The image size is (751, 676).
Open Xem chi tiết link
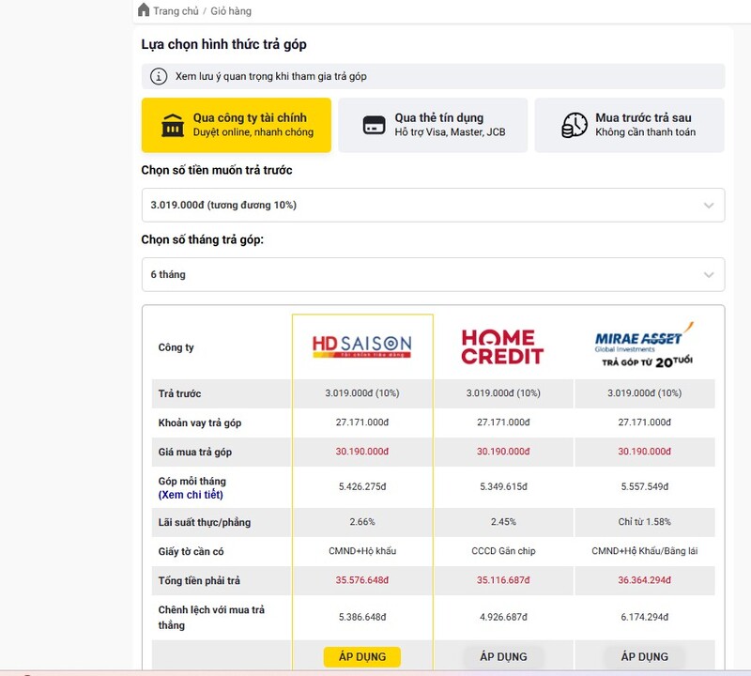coord(191,495)
